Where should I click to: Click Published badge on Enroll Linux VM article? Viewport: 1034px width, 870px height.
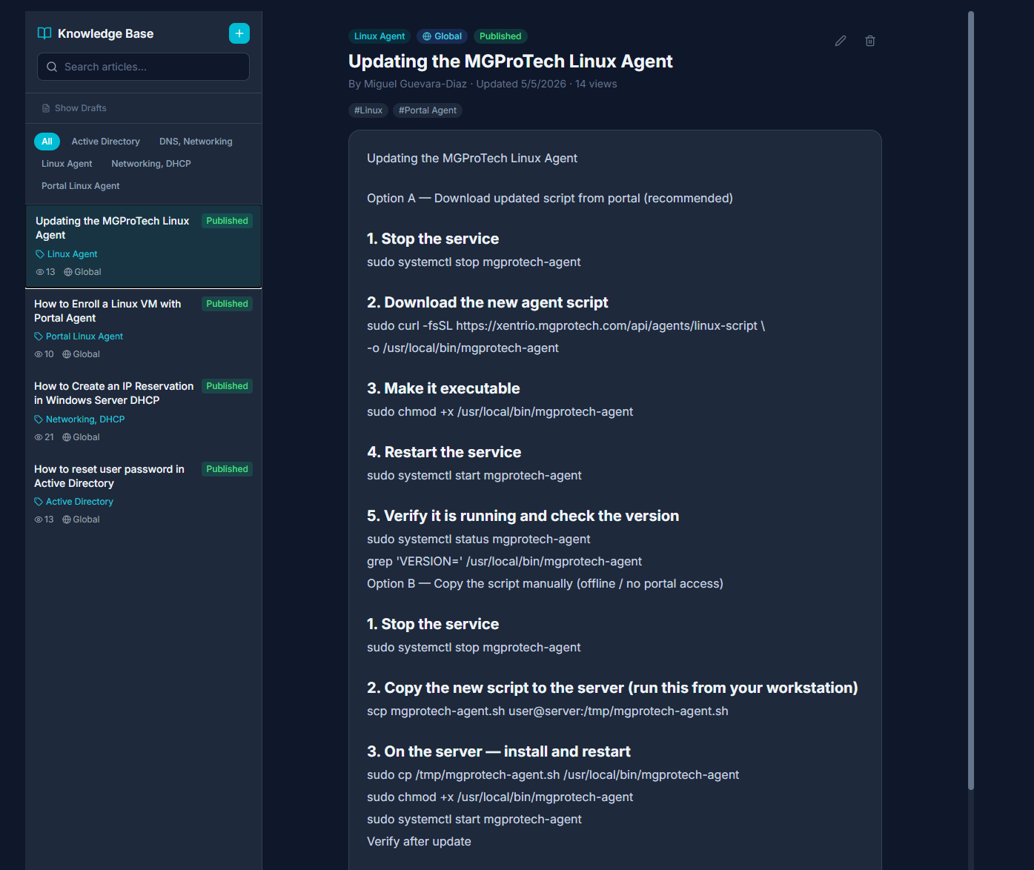(227, 304)
